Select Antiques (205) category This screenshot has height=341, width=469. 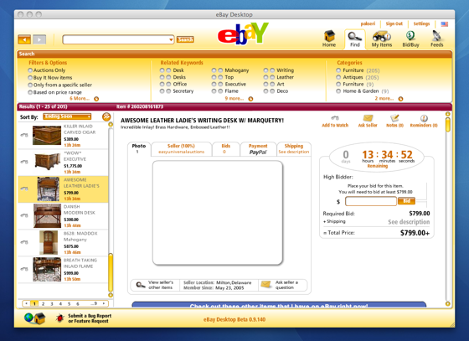point(338,77)
